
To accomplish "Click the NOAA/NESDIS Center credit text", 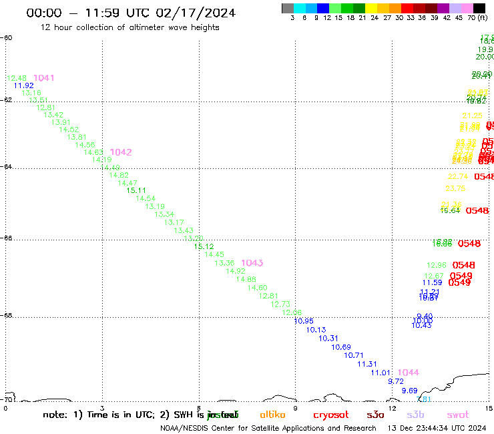I will coord(268,429).
